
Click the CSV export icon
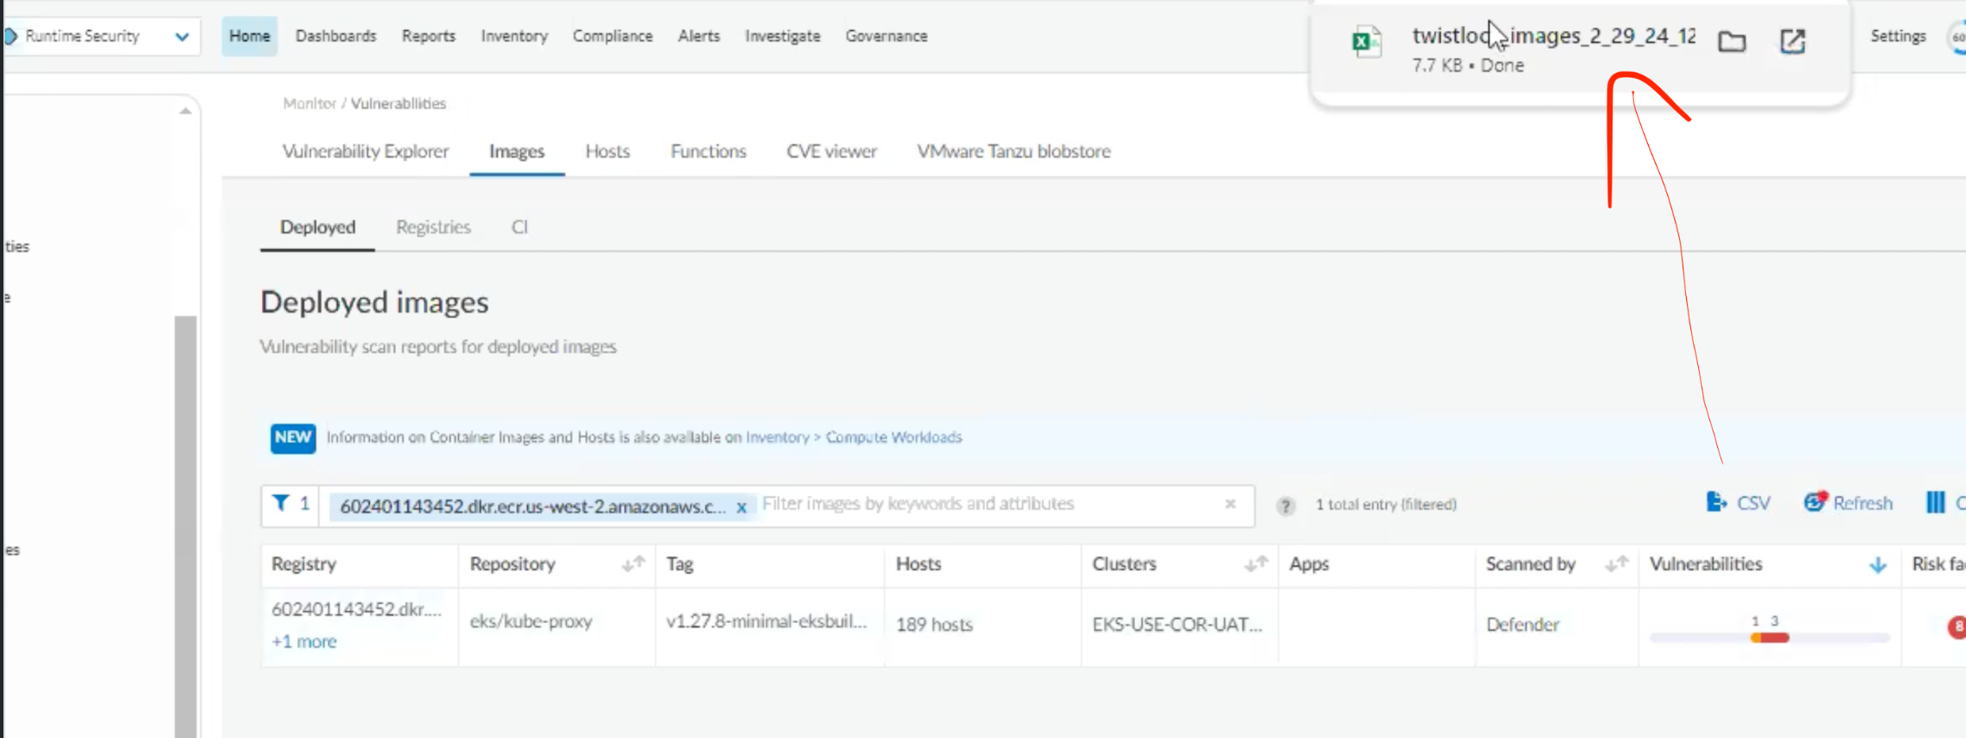coord(1716,502)
